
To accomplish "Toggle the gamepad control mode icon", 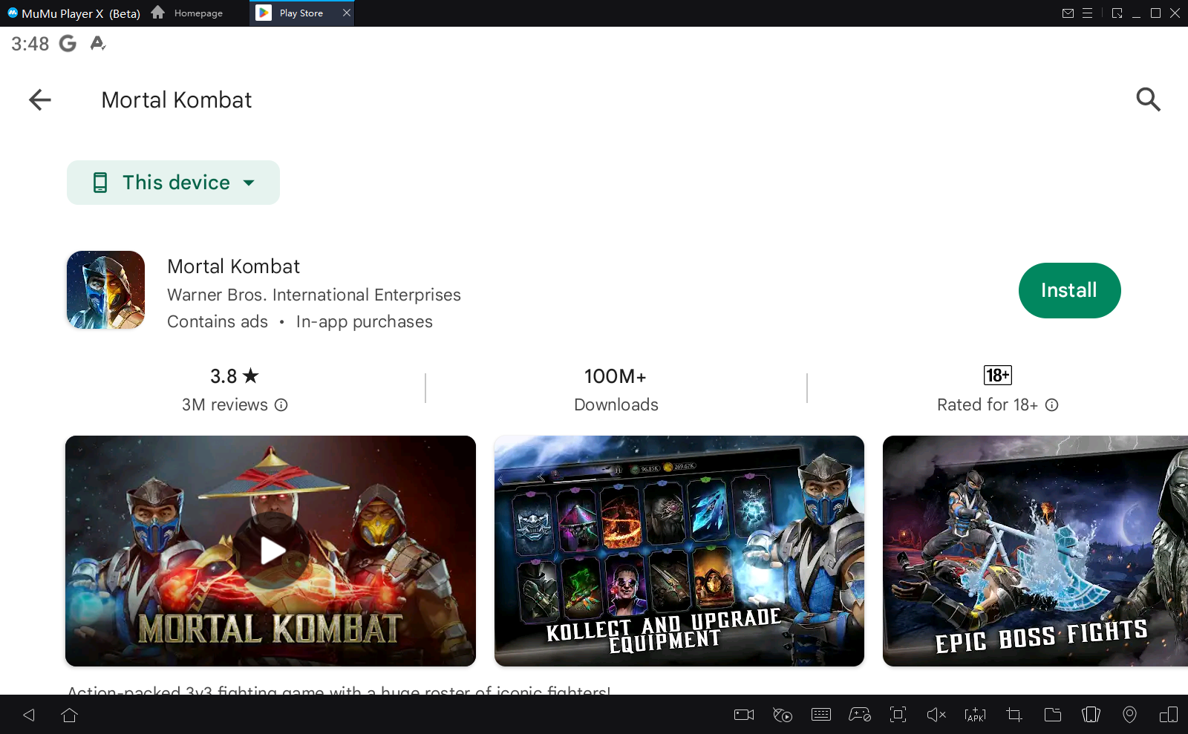I will pyautogui.click(x=860, y=715).
